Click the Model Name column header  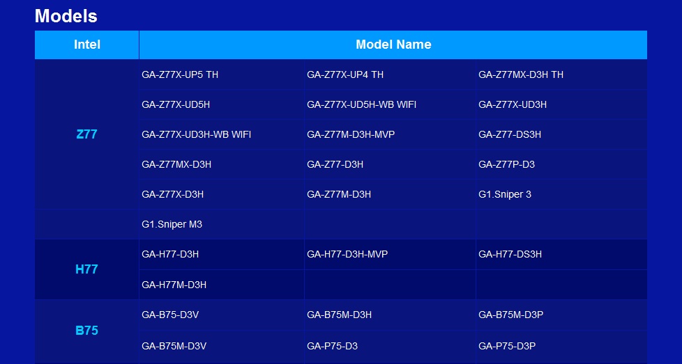pyautogui.click(x=393, y=45)
